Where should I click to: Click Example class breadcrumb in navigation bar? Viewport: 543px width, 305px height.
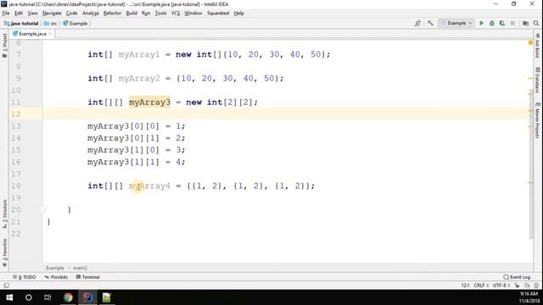coord(76,24)
